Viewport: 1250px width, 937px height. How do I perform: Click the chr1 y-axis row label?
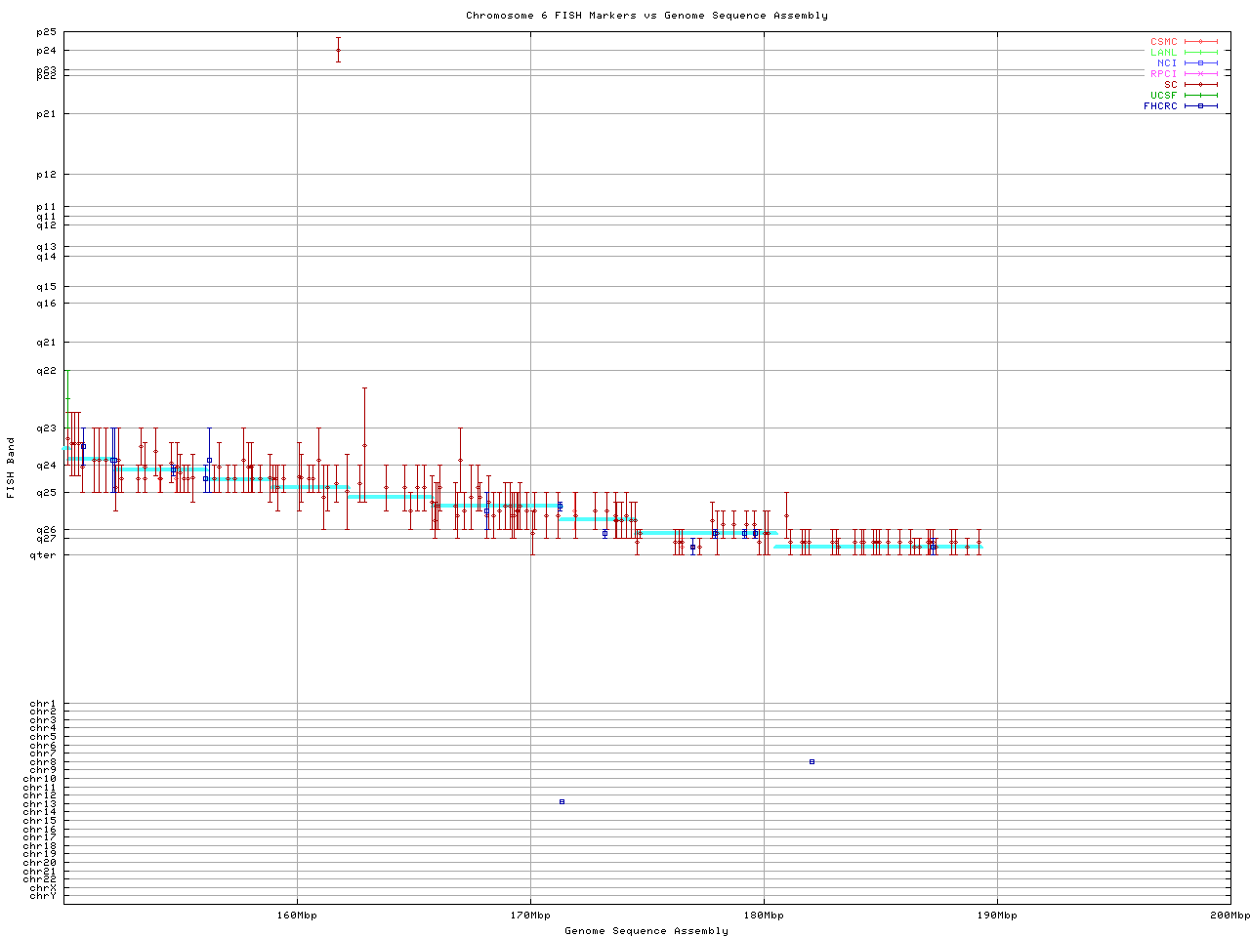pos(43,704)
